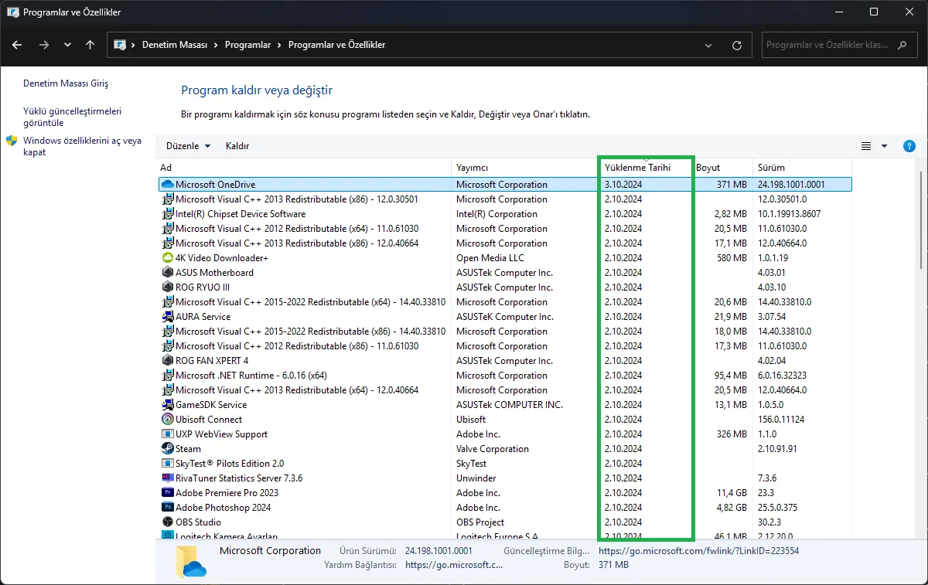928x585 pixels.
Task: Select SkyTest Pilots Edition 2.0 icon
Action: point(168,464)
